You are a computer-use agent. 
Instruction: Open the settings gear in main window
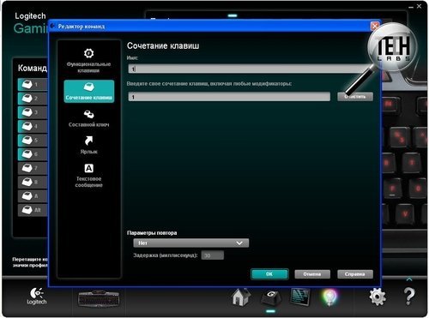pyautogui.click(x=378, y=297)
